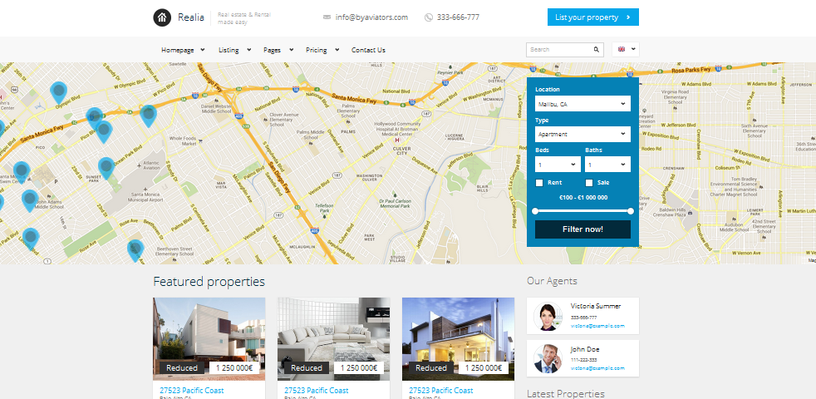Select the marker beside John Adams Middle School
Viewport: 816px width, 399px height.
[30, 200]
